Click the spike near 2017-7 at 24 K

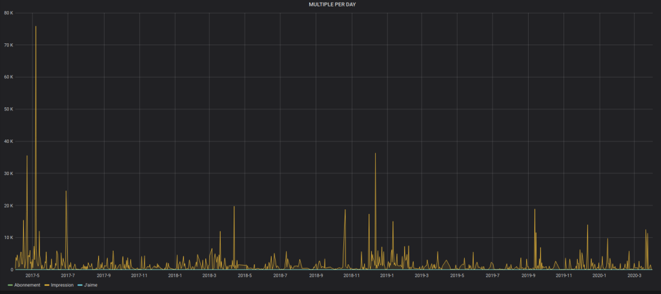coord(66,192)
